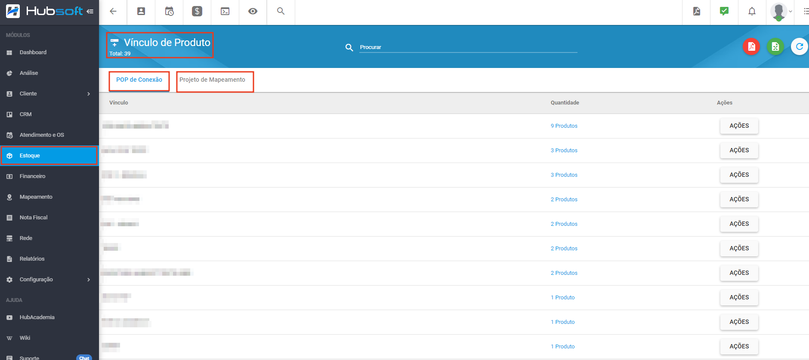This screenshot has height=360, width=809.
Task: Open the calendar clock icon in the toolbar
Action: point(169,11)
